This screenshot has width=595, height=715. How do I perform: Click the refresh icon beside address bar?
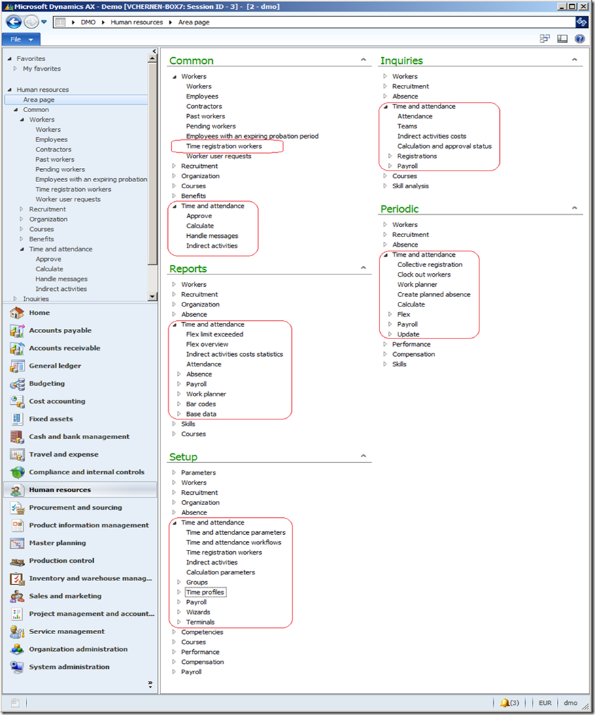tap(581, 22)
